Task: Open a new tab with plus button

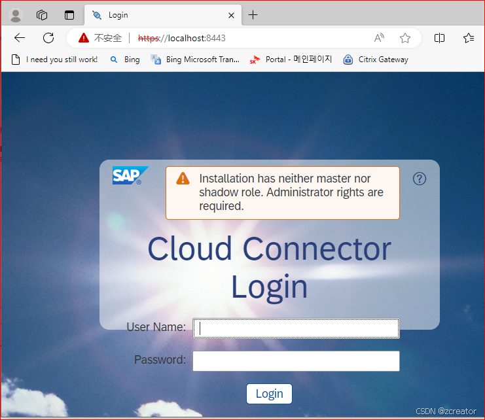Action: (x=253, y=15)
